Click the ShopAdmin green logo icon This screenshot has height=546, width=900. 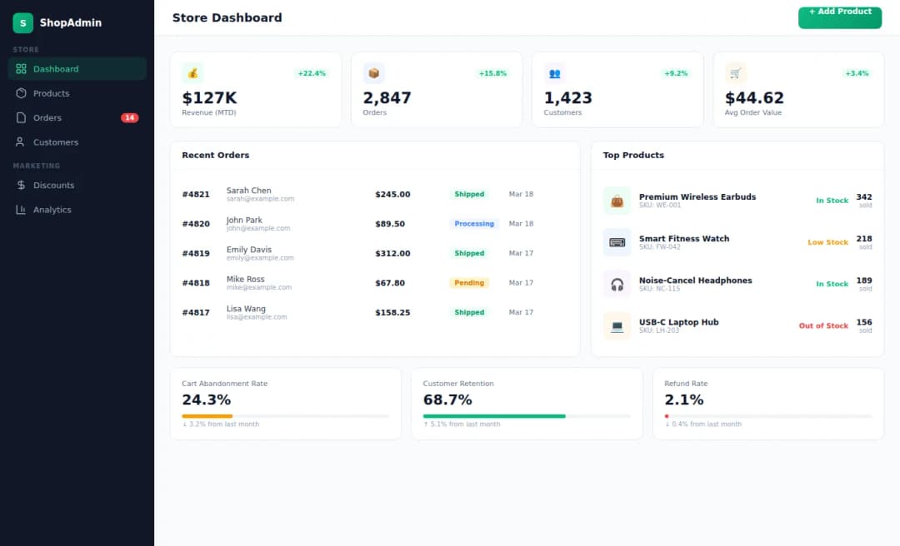pos(22,23)
